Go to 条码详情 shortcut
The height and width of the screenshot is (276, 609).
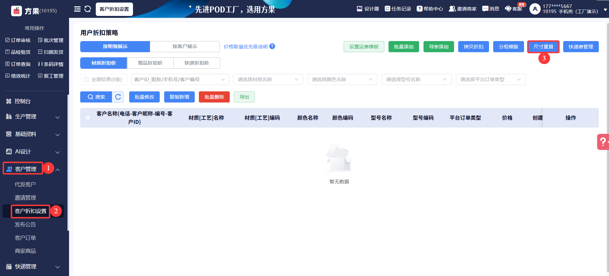[51, 64]
